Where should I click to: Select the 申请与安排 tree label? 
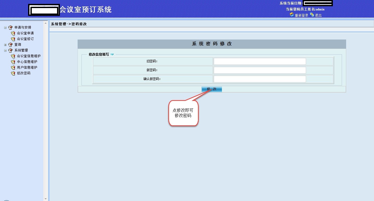pos(23,27)
